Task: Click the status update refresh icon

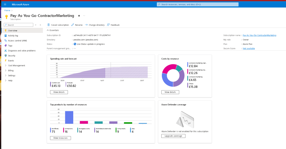Action: (75, 44)
